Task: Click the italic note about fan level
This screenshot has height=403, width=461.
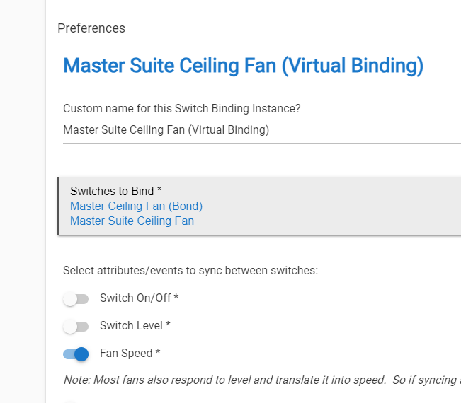Action: [262, 380]
